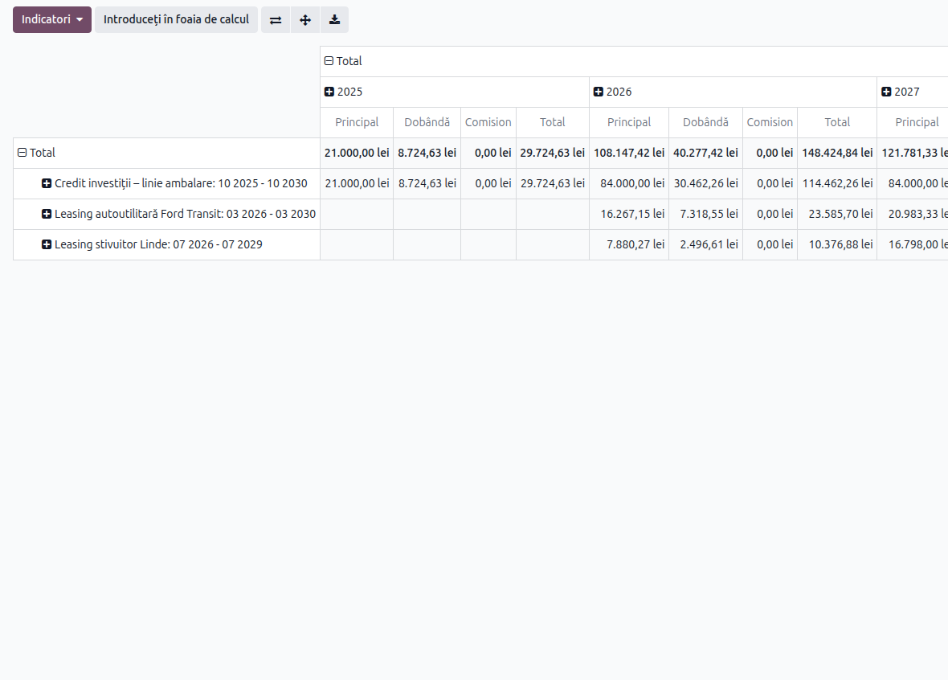Image resolution: width=948 pixels, height=680 pixels.
Task: Select the 2.496,61 lei cell
Action: [x=705, y=244]
